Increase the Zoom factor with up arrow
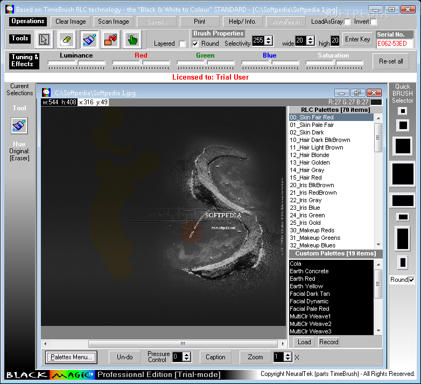The height and width of the screenshot is (384, 421). click(x=288, y=354)
